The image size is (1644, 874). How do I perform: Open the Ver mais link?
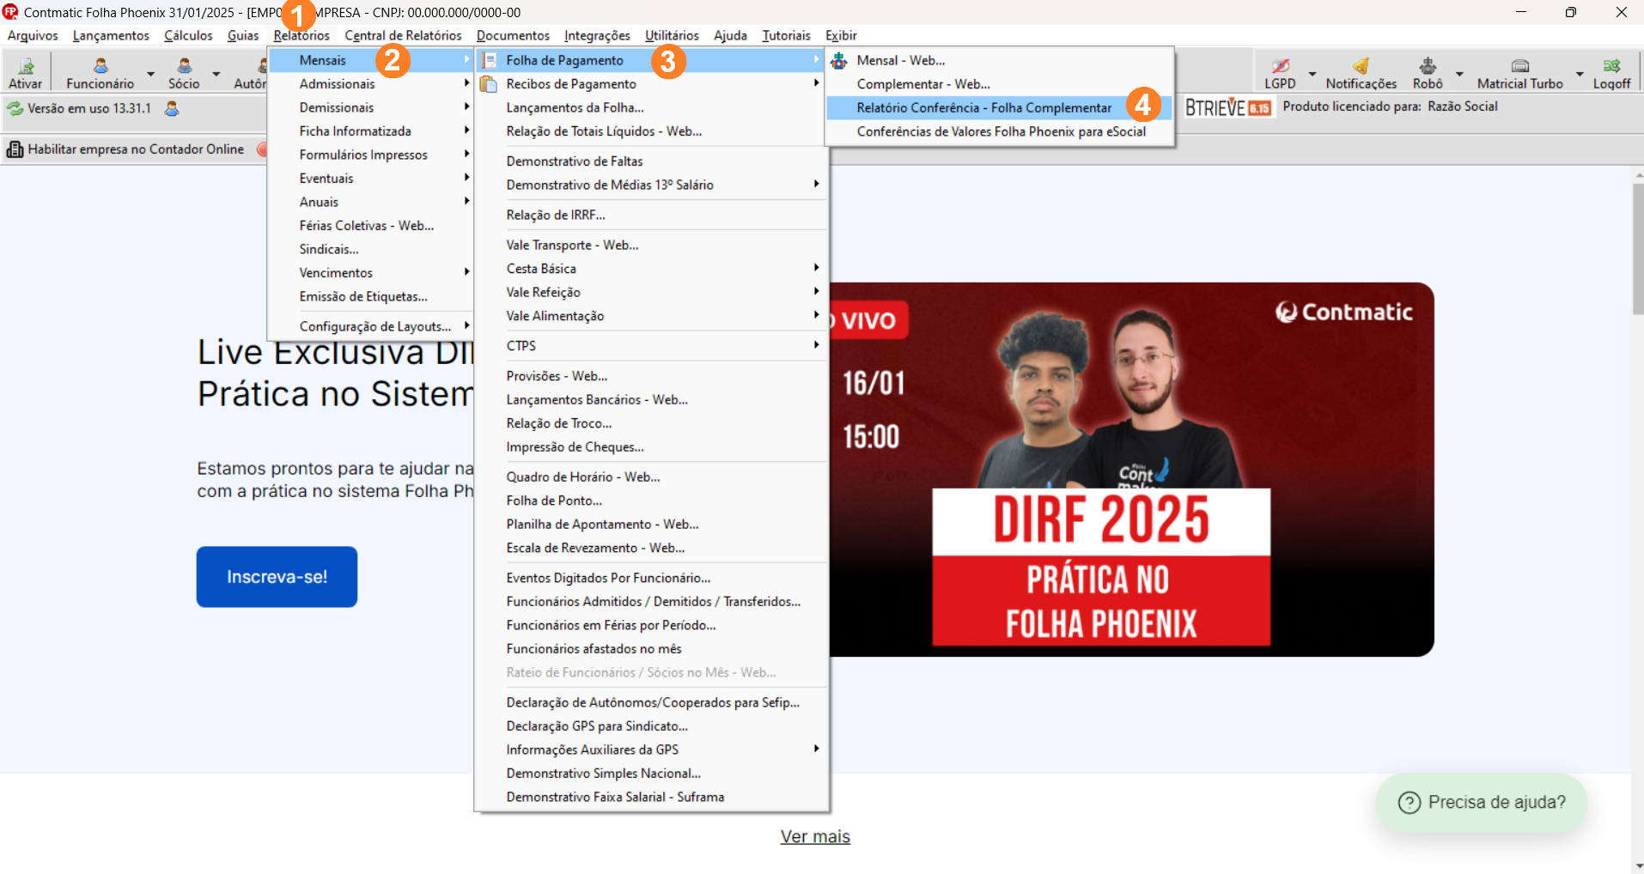point(815,836)
